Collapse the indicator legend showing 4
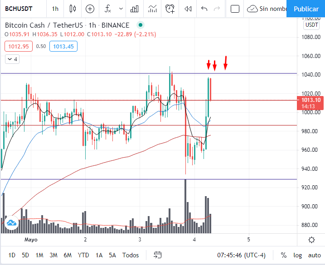The width and height of the screenshot is (325, 265). tap(12, 59)
